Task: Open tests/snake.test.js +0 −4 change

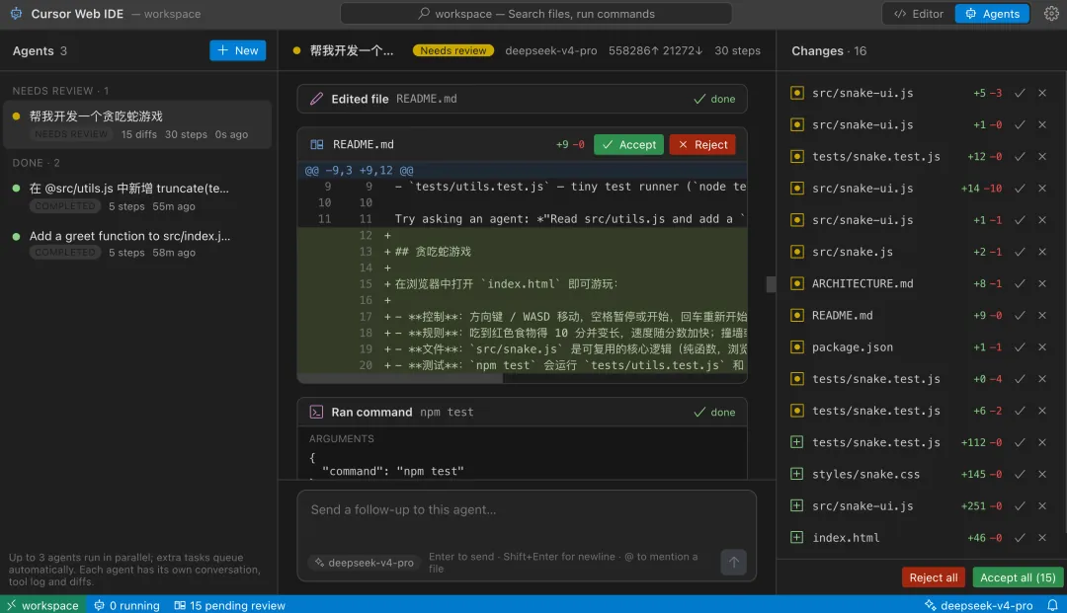Action: pos(922,379)
